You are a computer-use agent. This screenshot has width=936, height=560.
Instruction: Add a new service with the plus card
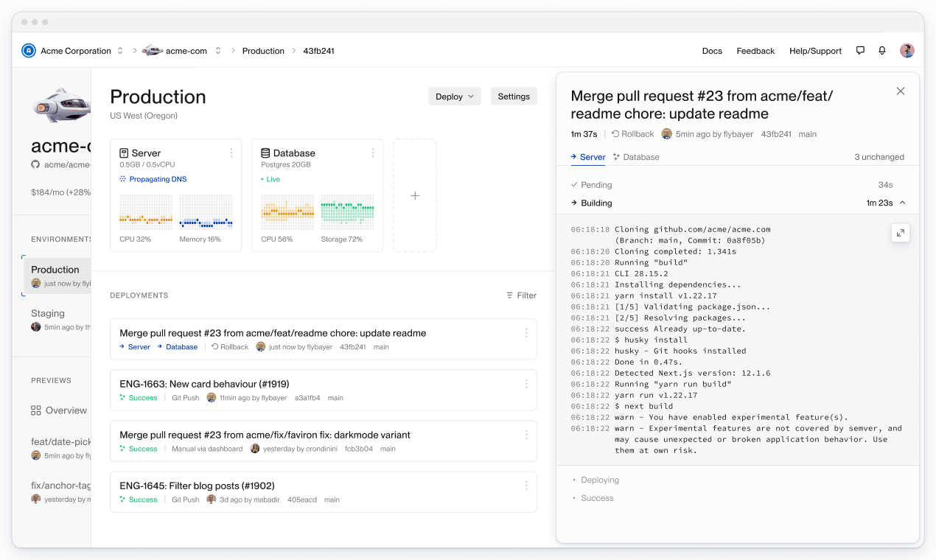coord(415,195)
